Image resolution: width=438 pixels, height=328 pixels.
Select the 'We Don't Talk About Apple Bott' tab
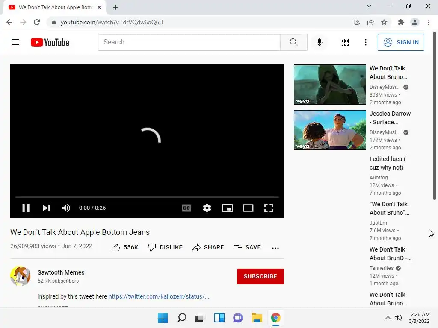click(55, 7)
